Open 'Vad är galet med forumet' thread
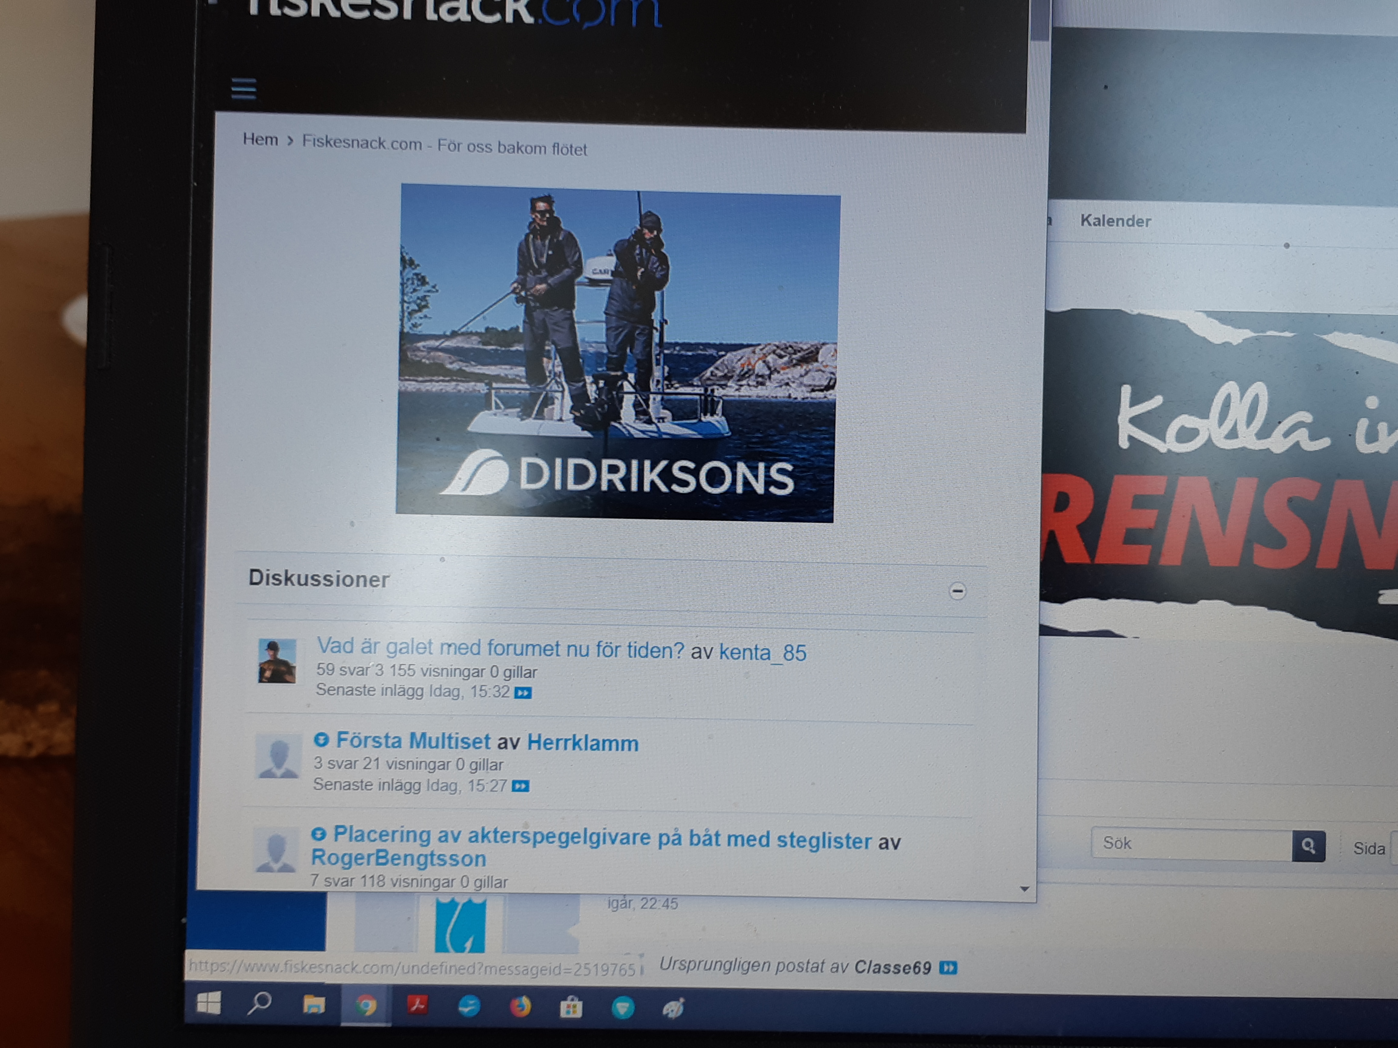 click(500, 648)
